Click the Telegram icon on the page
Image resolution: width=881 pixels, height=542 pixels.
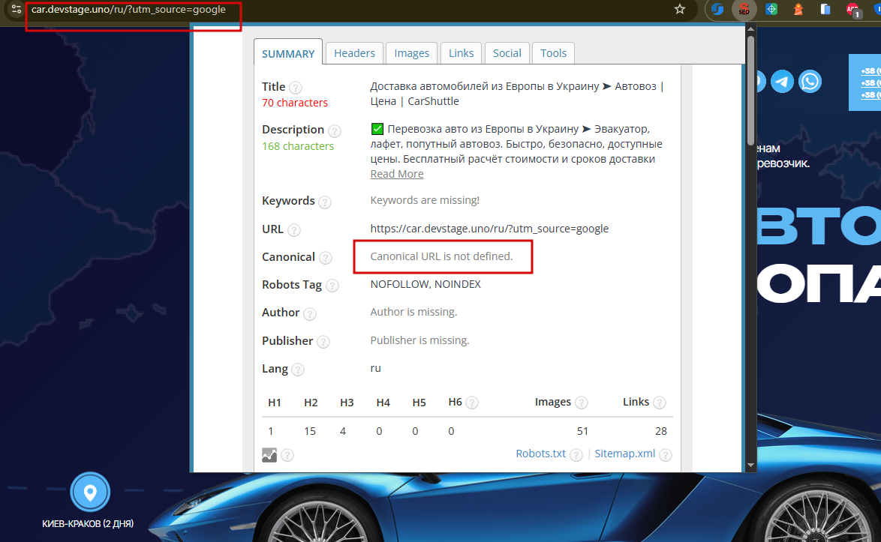click(x=782, y=82)
